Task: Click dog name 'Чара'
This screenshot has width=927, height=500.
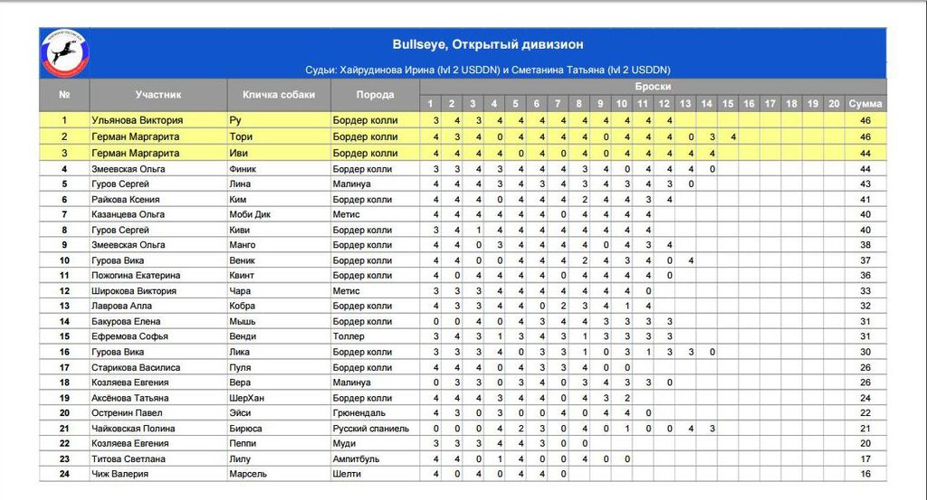Action: click(x=239, y=291)
